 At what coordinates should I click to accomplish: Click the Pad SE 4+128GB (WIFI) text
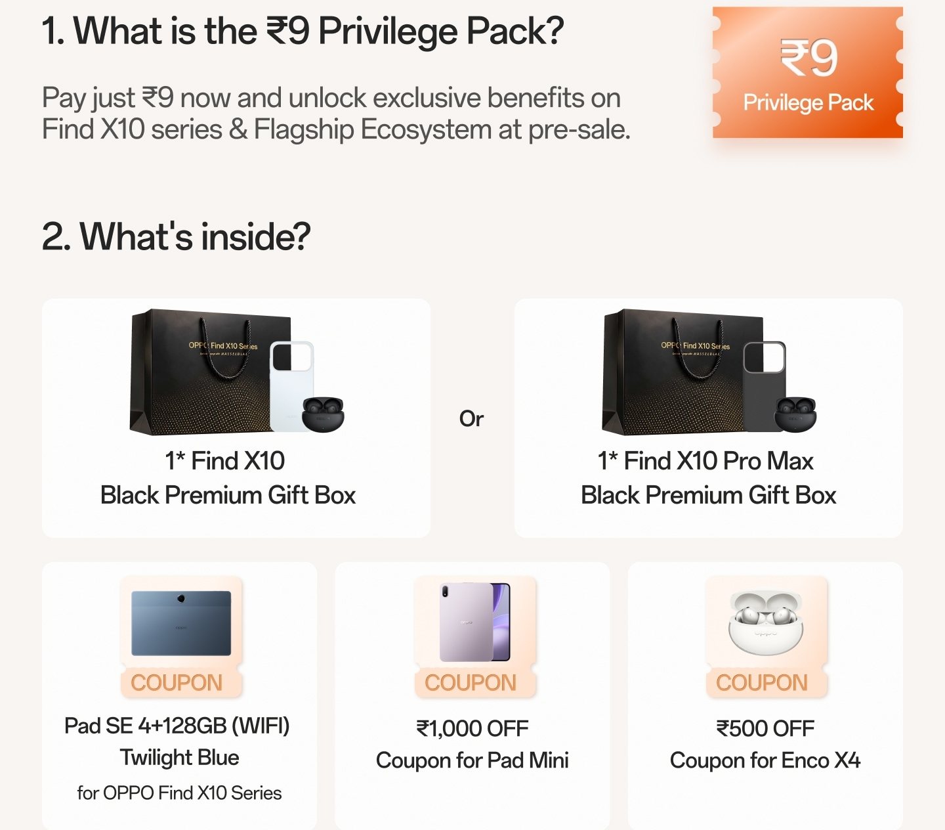[177, 726]
